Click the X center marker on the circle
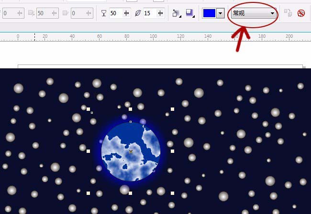This screenshot has width=311, height=214. pyautogui.click(x=131, y=151)
